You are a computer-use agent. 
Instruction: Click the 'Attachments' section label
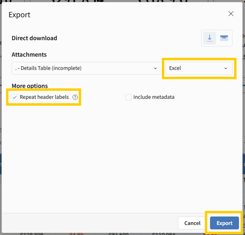pos(29,55)
